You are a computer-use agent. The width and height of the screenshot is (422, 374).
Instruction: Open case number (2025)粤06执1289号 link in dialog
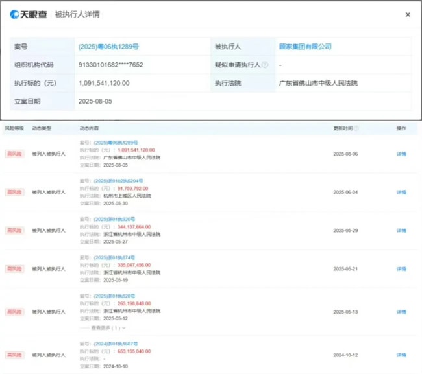click(x=108, y=47)
